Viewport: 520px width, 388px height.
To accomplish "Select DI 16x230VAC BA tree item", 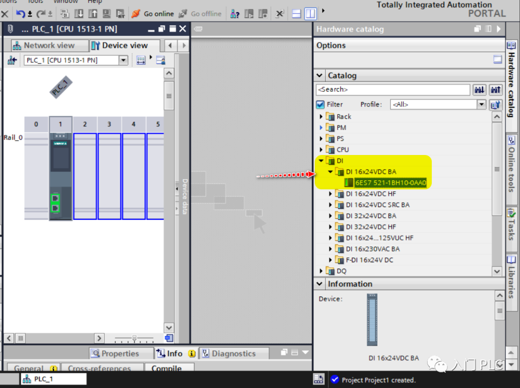I will [x=372, y=249].
